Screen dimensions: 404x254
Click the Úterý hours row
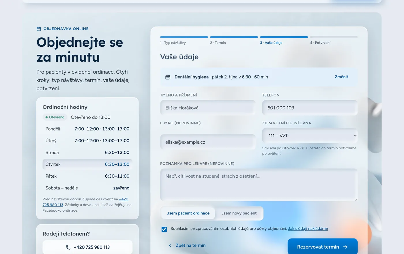(x=87, y=141)
